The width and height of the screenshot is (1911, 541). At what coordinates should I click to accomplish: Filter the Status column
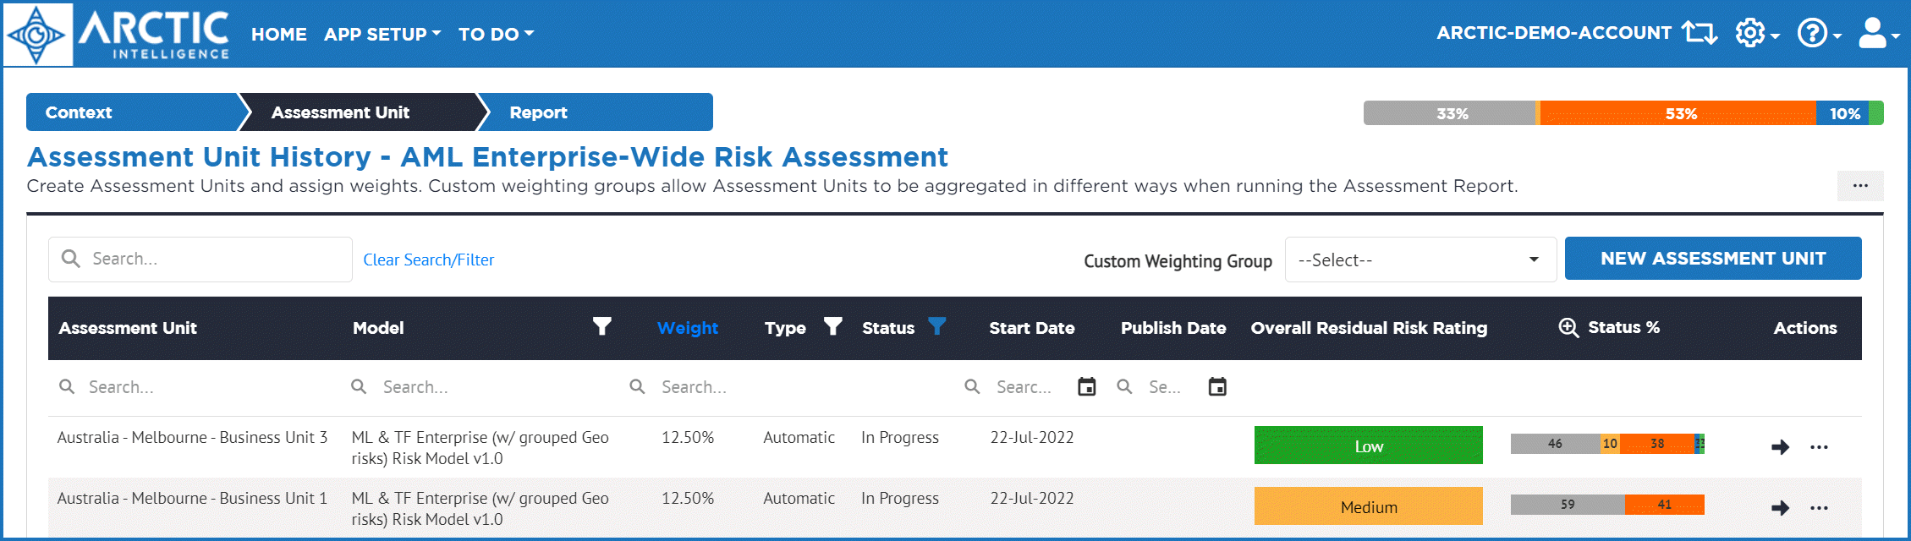click(936, 326)
